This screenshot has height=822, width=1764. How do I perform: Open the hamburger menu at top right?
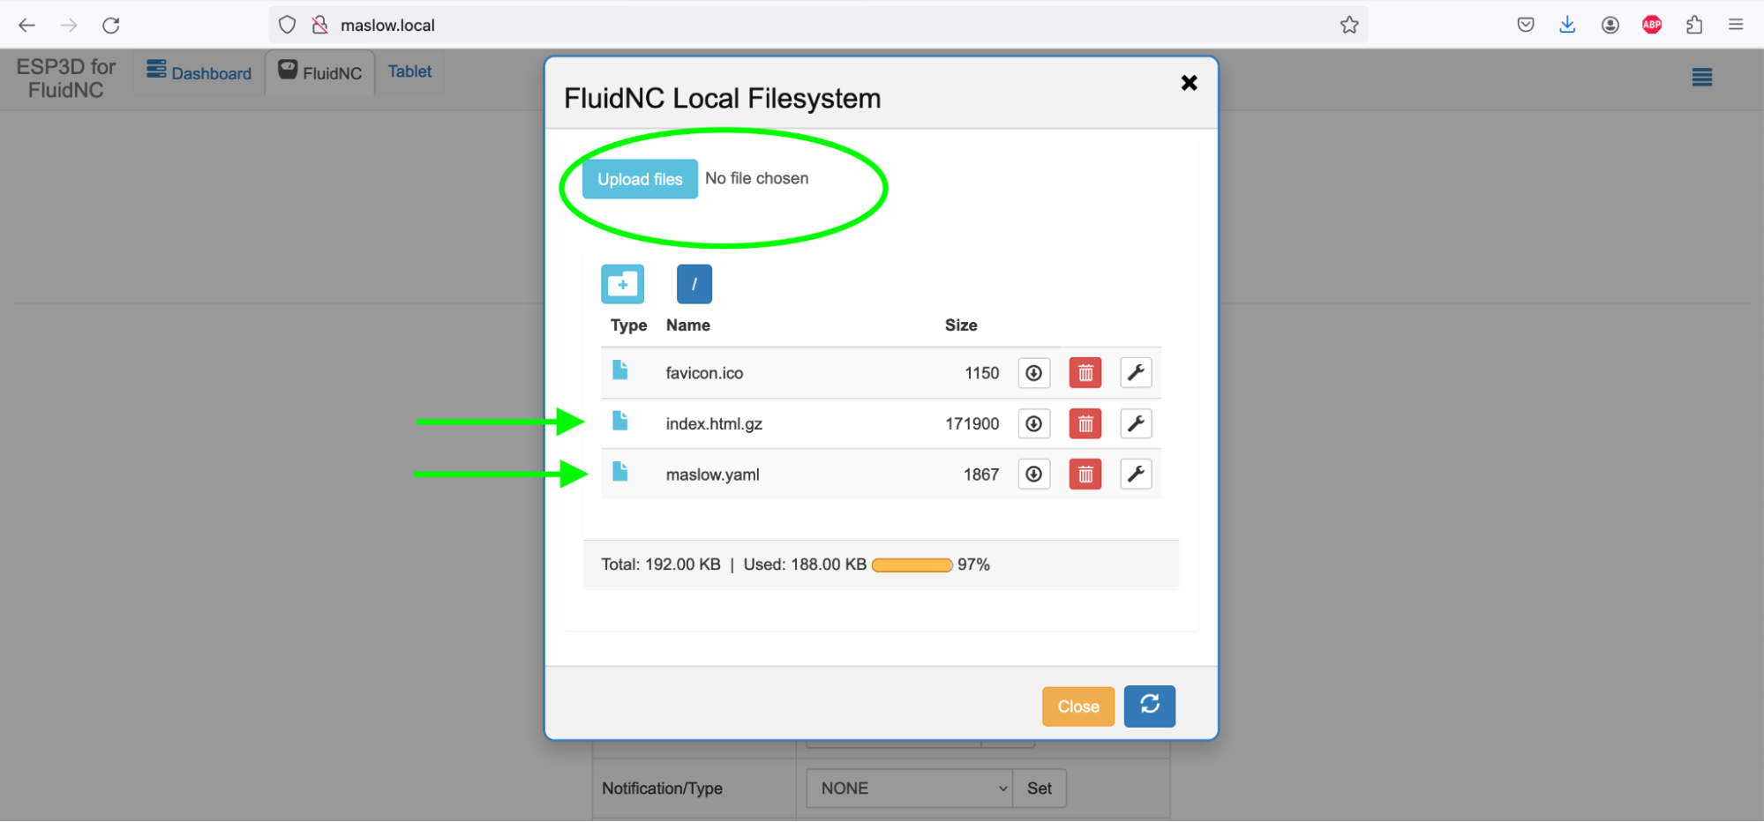click(1701, 78)
